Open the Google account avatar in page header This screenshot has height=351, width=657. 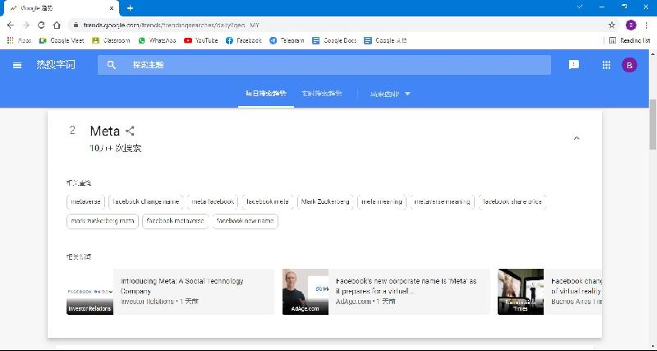click(x=629, y=65)
